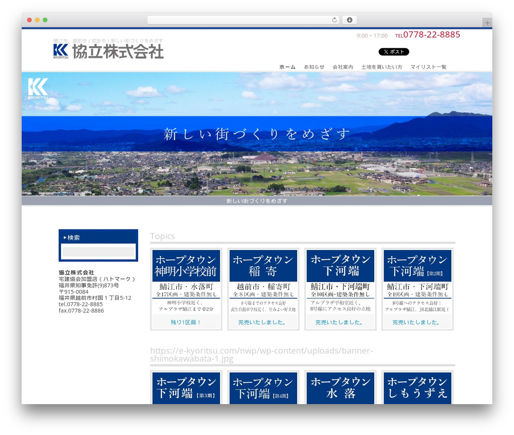
Task: Click the 9:00 ~ 17:00 hours text
Action: [372, 36]
